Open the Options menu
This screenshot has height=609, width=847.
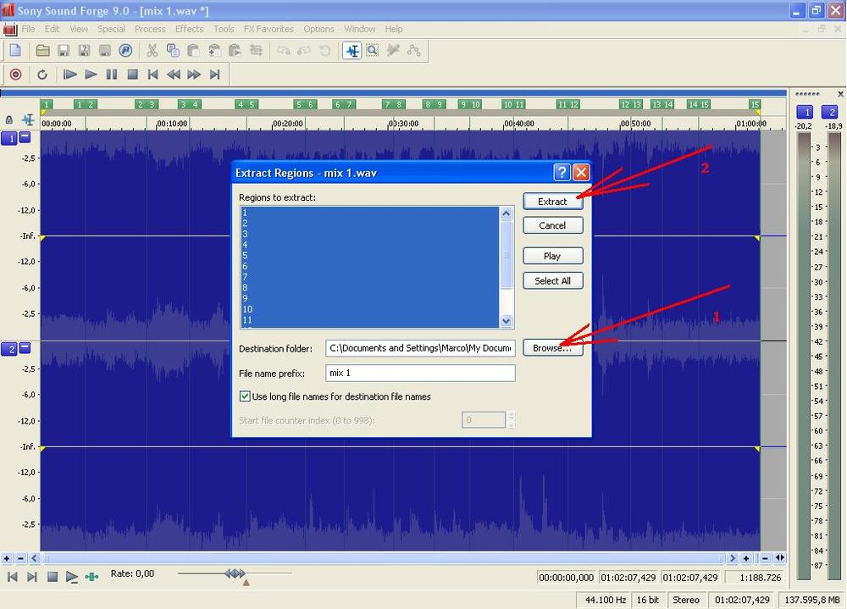[x=318, y=29]
